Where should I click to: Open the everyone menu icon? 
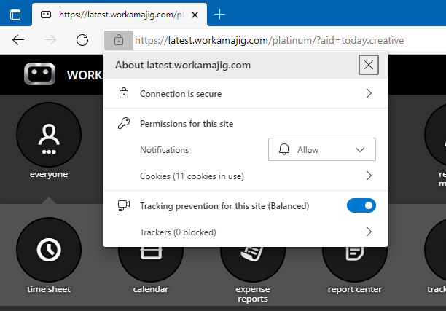point(49,135)
